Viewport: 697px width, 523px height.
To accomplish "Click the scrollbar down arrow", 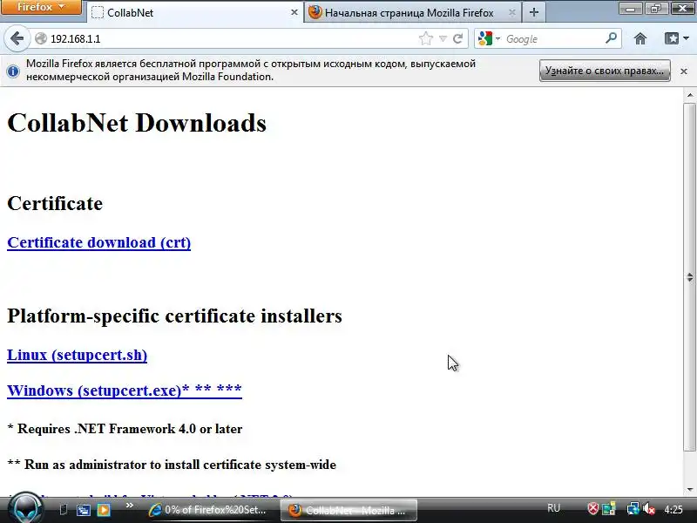I will coord(690,490).
